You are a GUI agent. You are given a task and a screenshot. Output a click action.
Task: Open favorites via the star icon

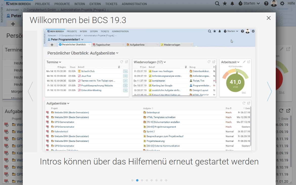click(x=225, y=4)
